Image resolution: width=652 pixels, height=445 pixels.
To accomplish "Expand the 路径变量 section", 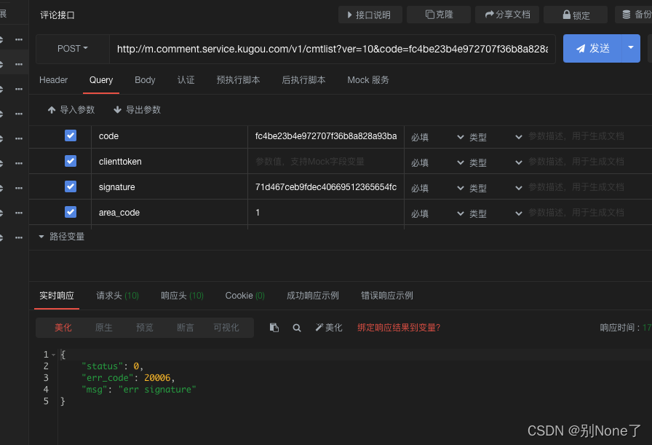I will 62,237.
